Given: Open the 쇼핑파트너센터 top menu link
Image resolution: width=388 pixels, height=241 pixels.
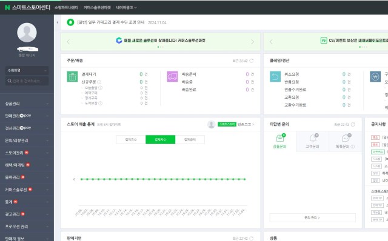Looking at the screenshot, I should tap(66, 8).
